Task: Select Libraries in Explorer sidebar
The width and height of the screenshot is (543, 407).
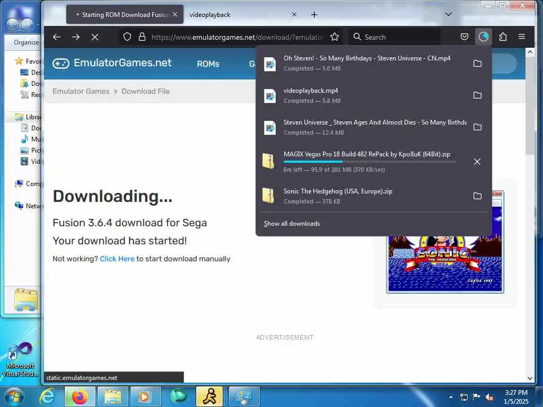Action: coord(28,117)
